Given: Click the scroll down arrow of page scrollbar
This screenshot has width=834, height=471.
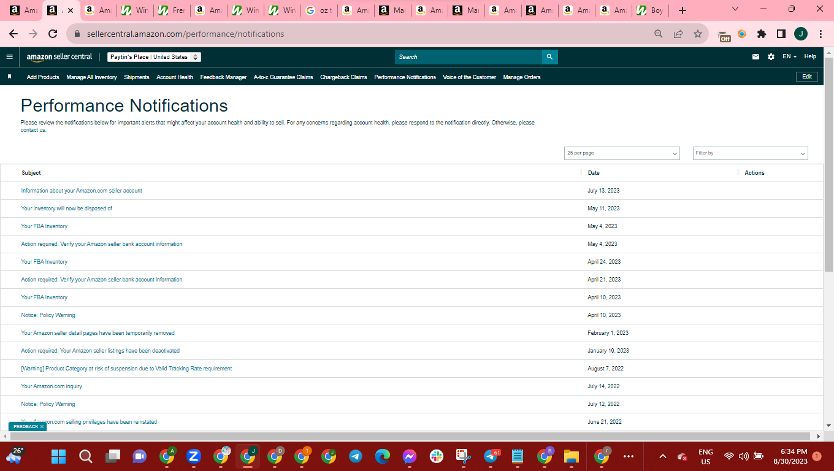Looking at the screenshot, I should (828, 425).
